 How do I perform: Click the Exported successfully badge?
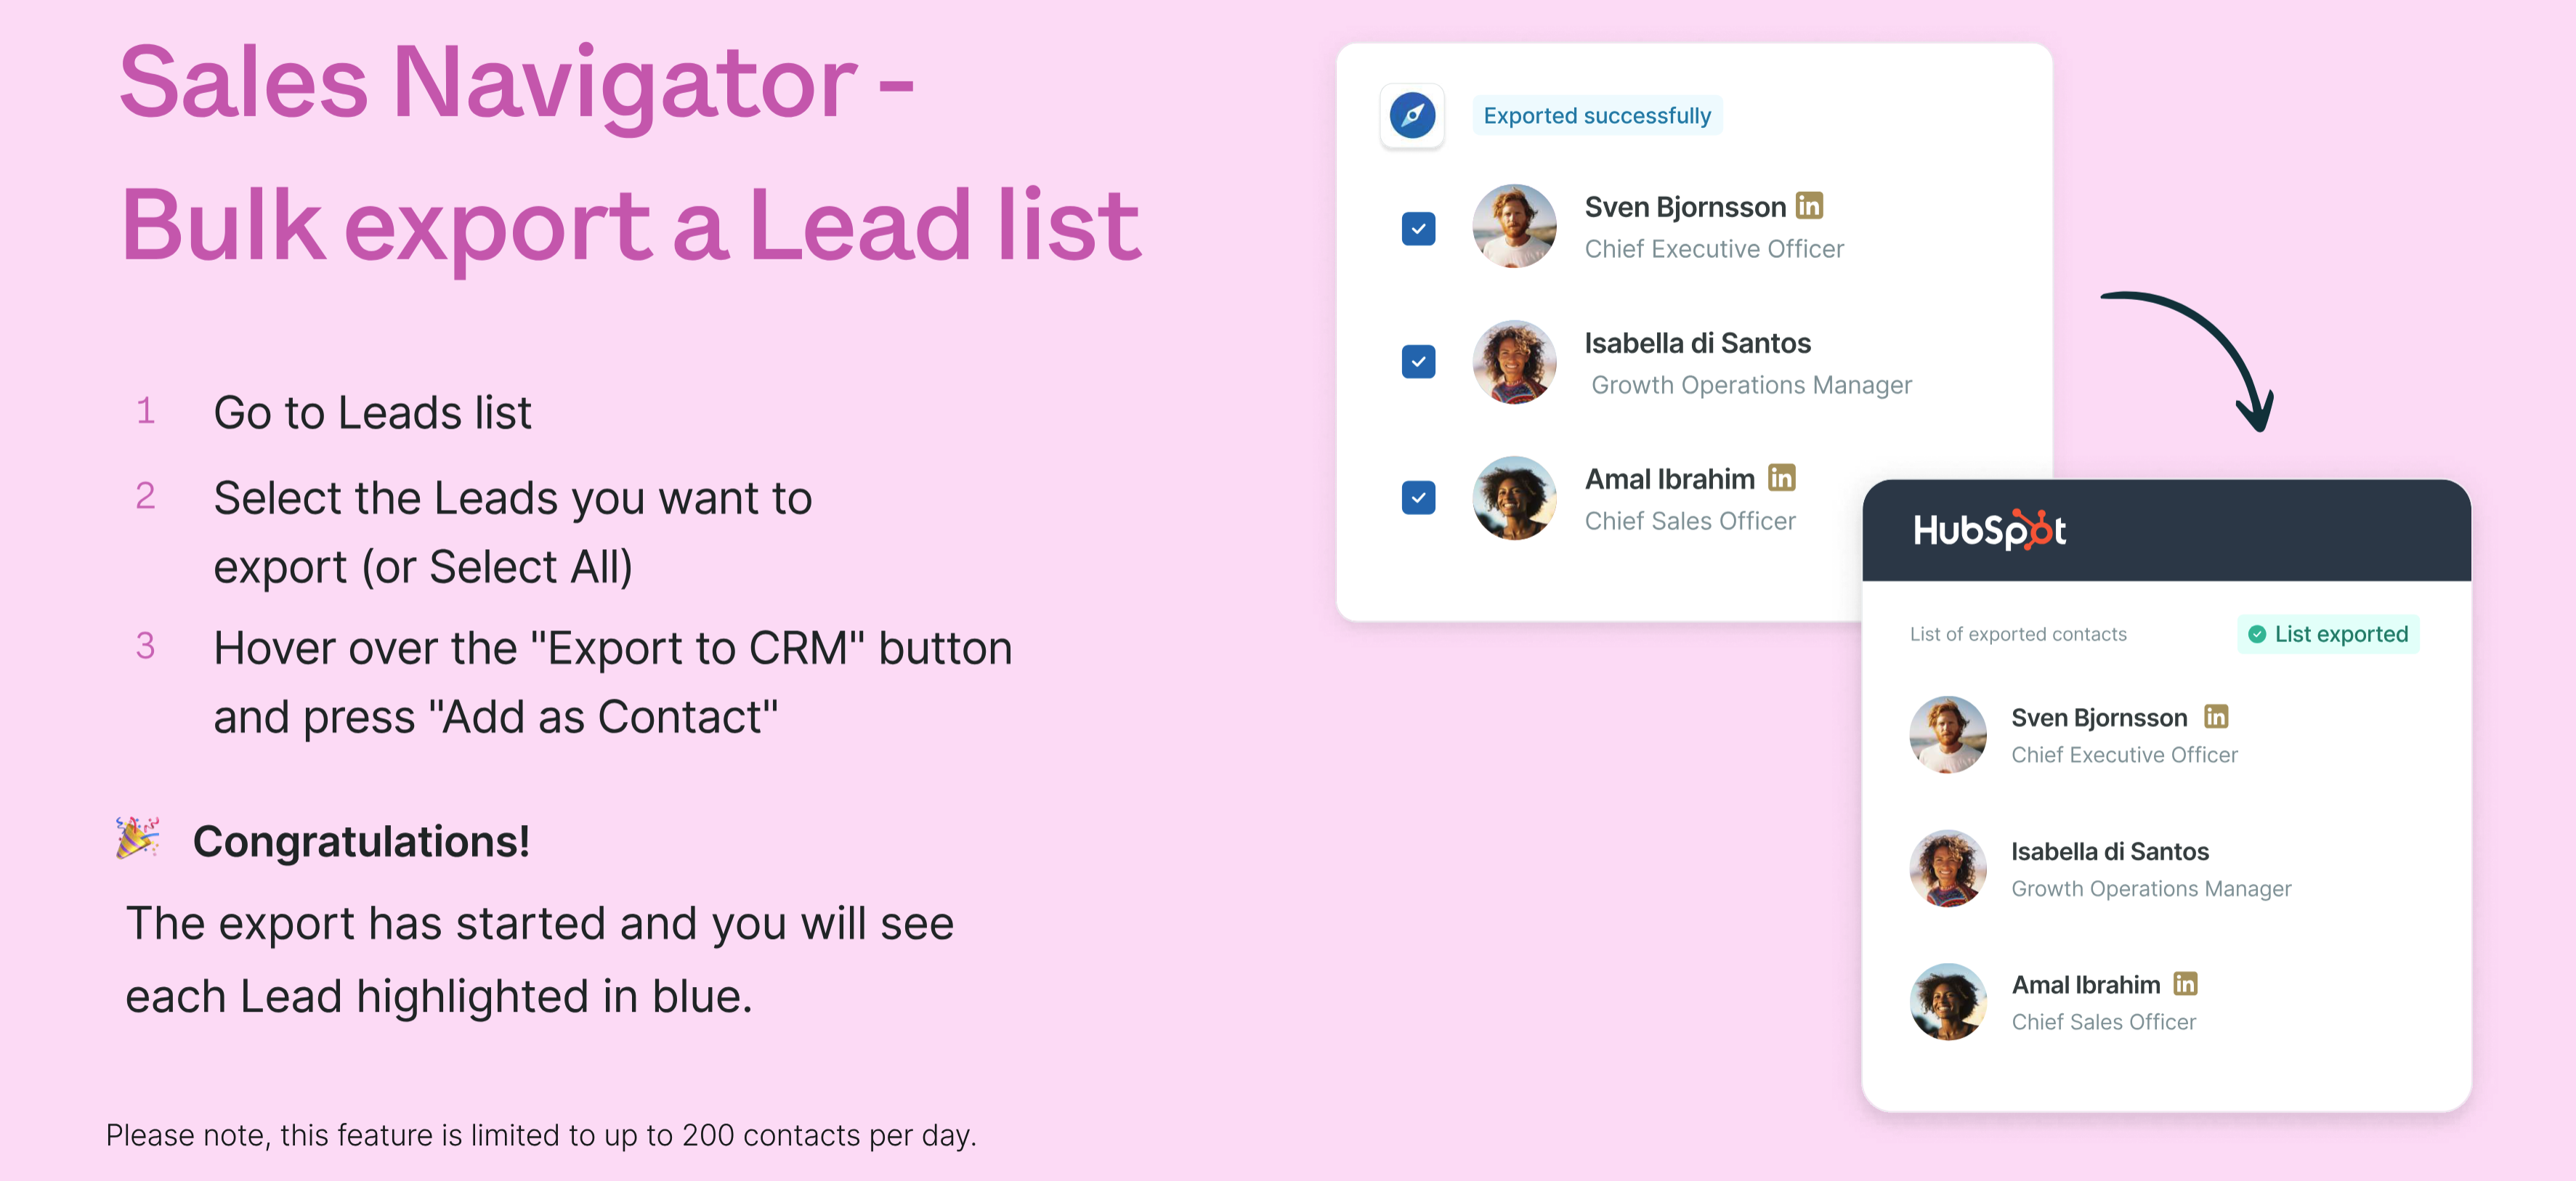click(x=1597, y=116)
